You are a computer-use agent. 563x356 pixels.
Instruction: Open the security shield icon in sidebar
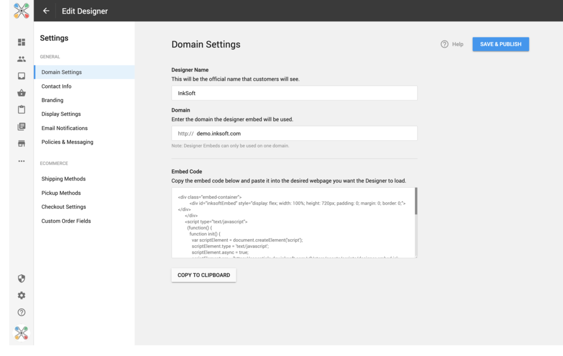(21, 279)
